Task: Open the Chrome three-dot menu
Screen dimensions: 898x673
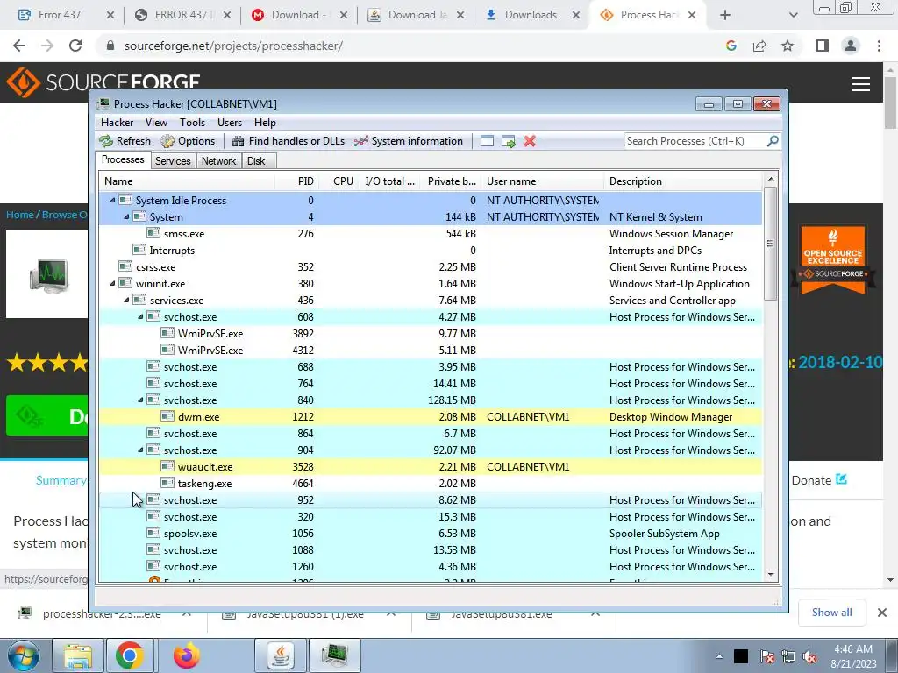Action: tap(879, 46)
